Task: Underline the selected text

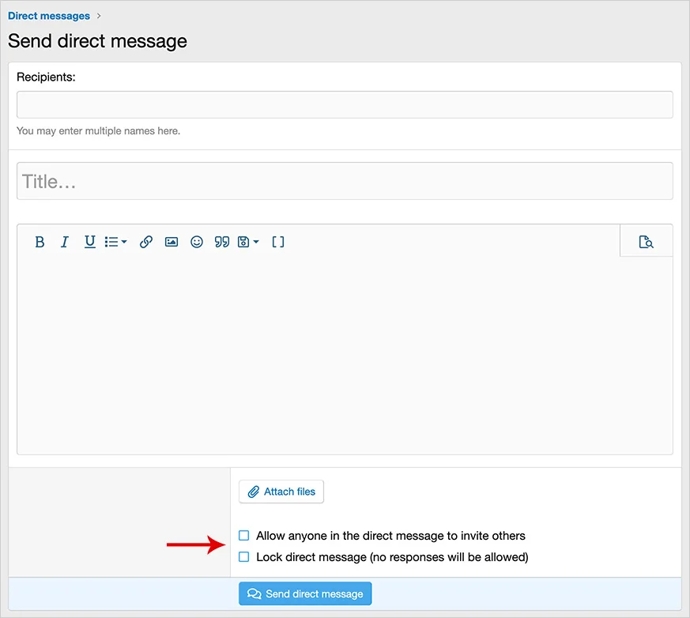Action: point(90,243)
